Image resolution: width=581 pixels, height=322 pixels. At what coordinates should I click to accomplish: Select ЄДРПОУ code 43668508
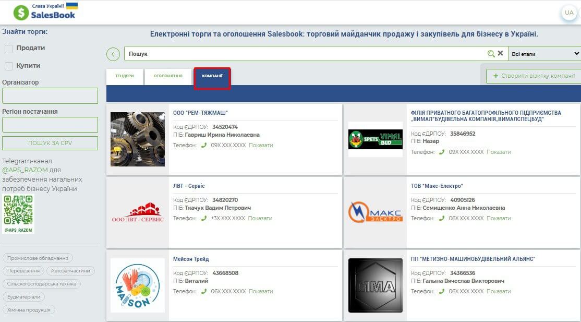click(225, 273)
